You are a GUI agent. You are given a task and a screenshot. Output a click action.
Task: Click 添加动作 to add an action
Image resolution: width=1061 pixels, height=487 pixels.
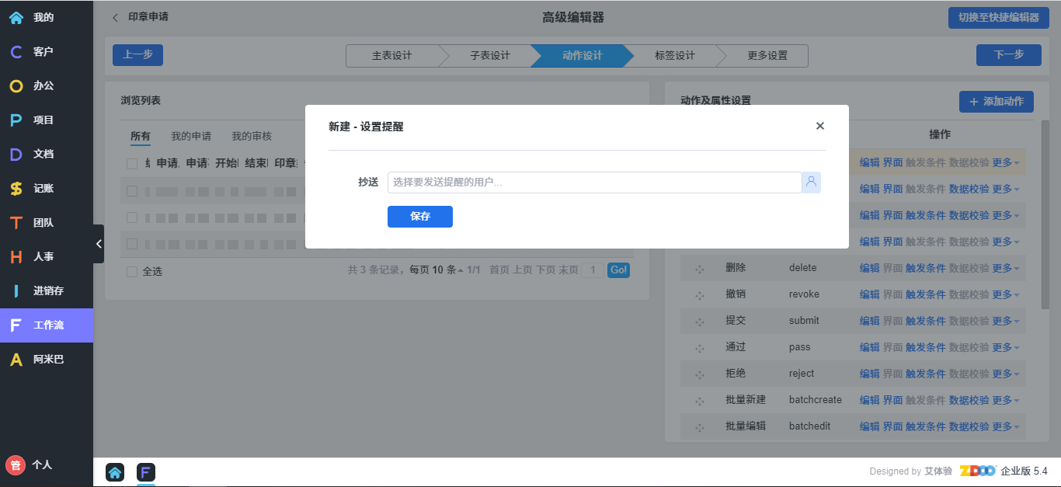996,102
